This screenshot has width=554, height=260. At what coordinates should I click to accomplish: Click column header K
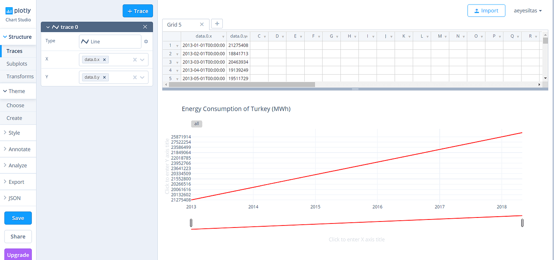404,36
